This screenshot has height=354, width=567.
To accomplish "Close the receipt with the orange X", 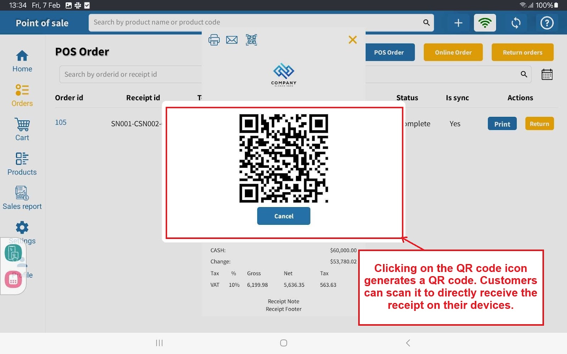I will 352,40.
